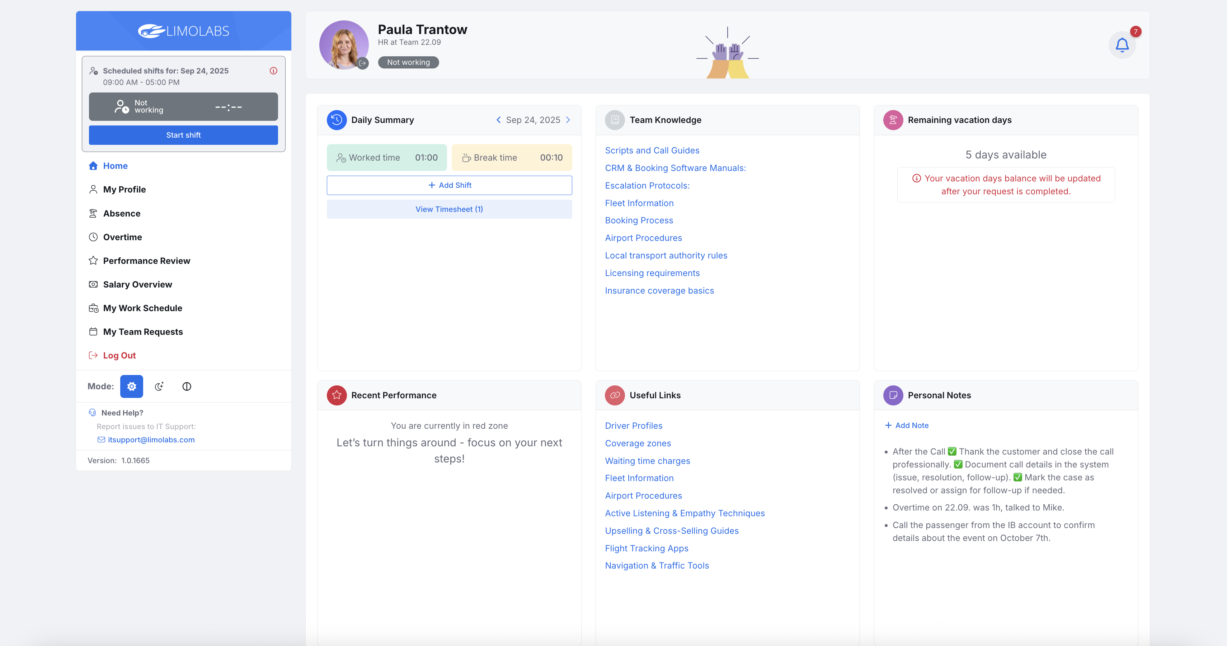Image resolution: width=1227 pixels, height=646 pixels.
Task: Click the Daily Summary clock icon
Action: (336, 119)
